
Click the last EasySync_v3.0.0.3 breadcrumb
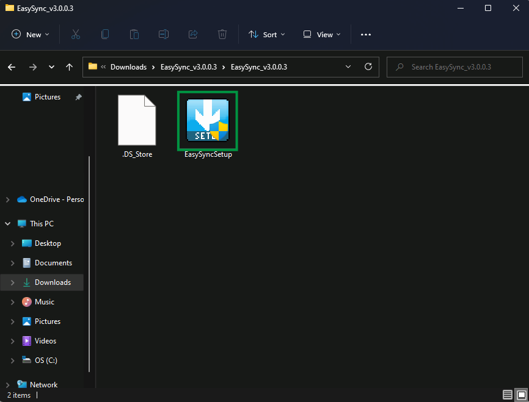tap(259, 67)
